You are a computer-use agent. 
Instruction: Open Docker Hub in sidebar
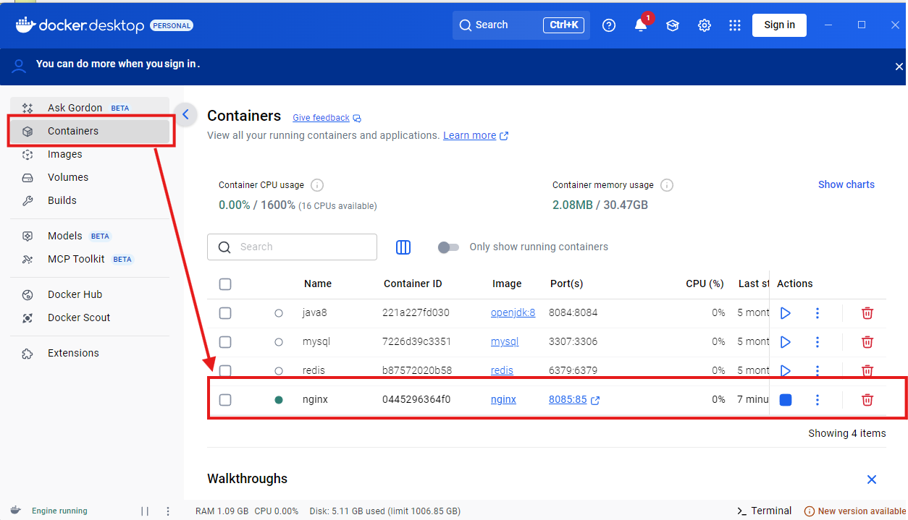(90, 294)
